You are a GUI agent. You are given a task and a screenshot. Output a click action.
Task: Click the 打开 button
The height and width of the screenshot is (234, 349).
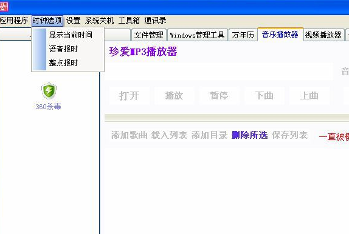pos(130,96)
